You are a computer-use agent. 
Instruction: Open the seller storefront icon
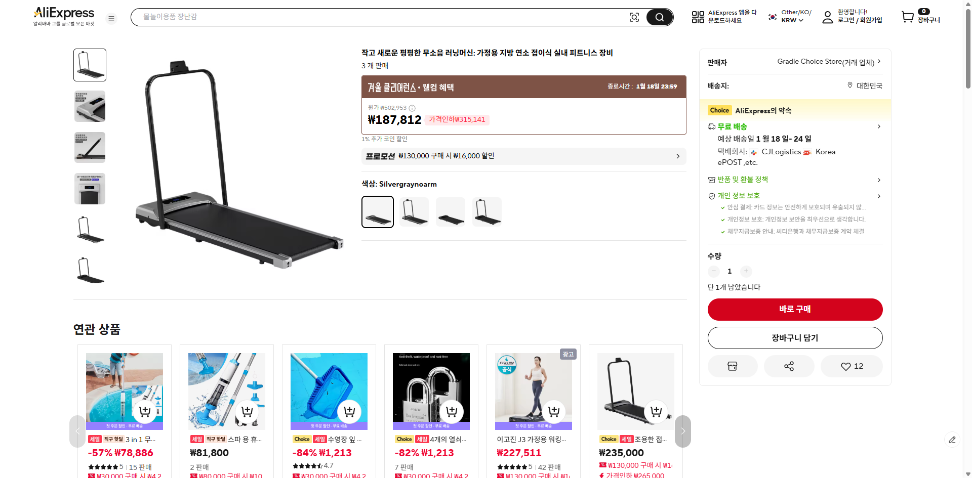coord(732,366)
